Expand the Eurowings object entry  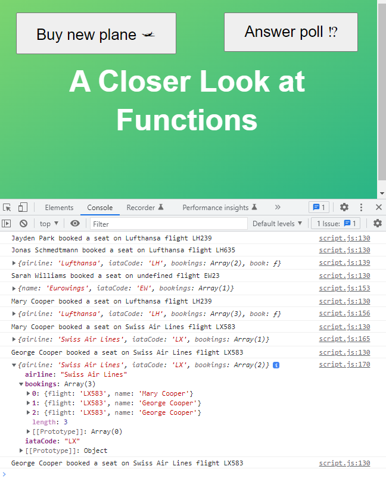click(x=14, y=289)
